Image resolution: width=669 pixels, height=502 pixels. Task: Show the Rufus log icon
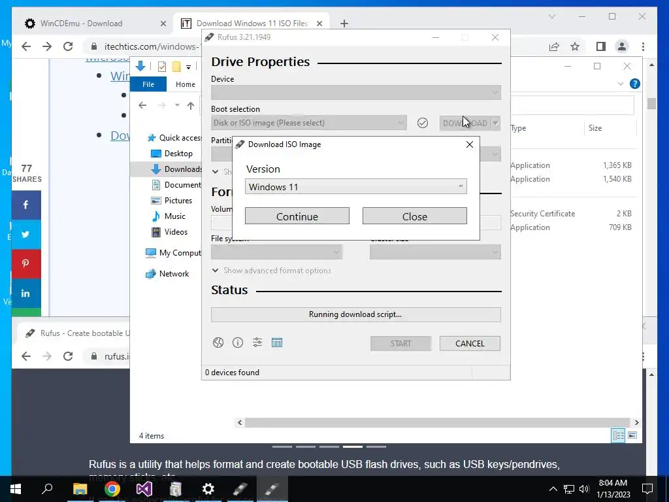(x=277, y=343)
